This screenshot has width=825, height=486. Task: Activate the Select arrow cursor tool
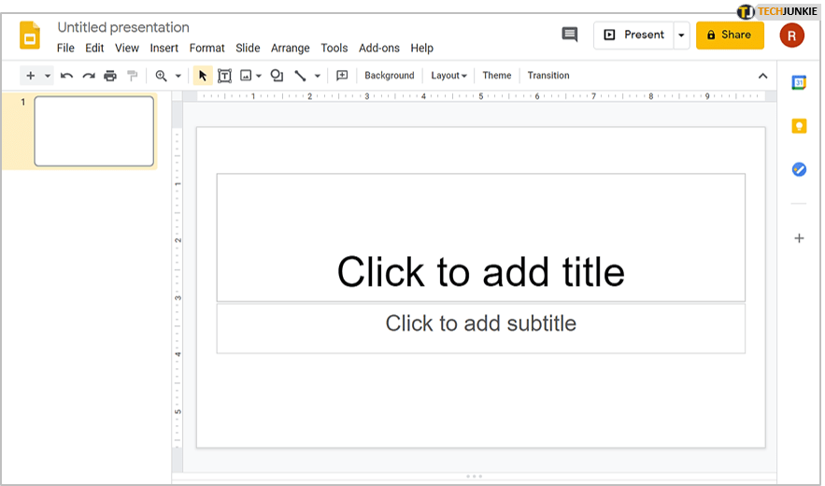pos(203,76)
